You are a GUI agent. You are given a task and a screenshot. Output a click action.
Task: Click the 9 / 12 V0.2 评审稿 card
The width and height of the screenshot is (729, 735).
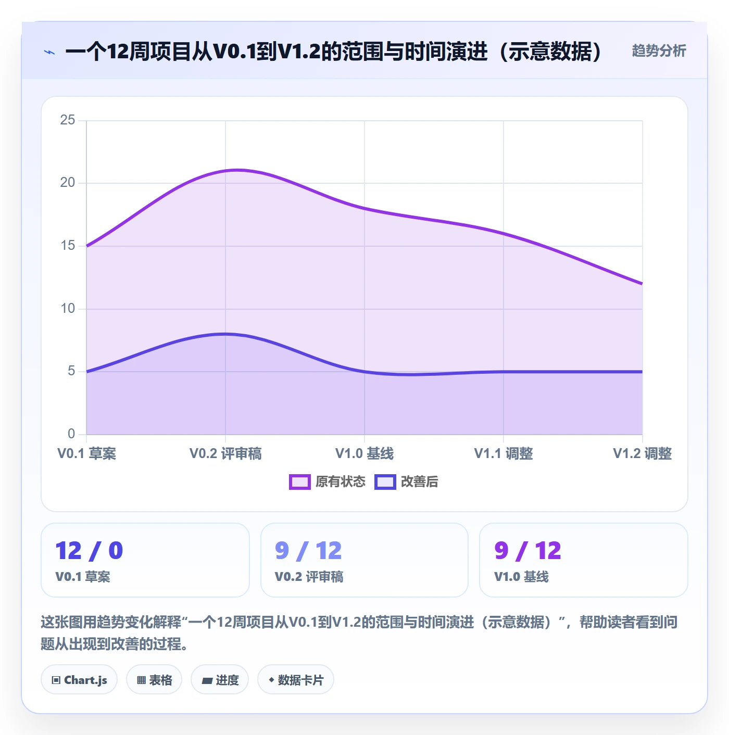[x=364, y=560]
